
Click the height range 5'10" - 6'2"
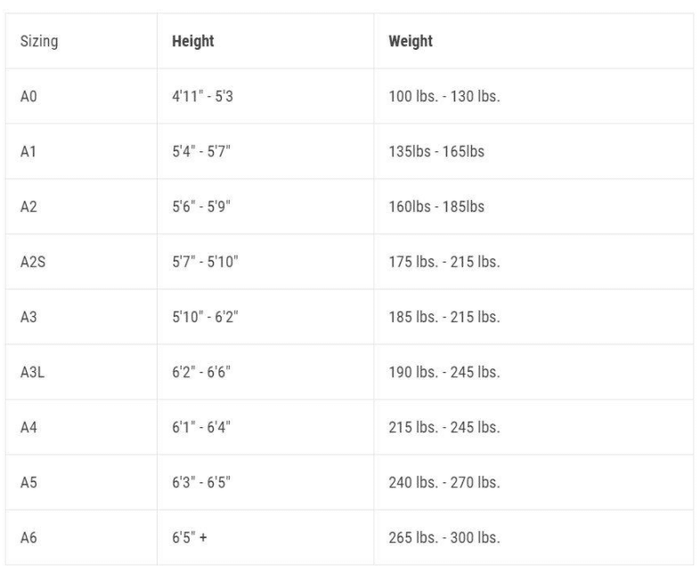coord(207,316)
